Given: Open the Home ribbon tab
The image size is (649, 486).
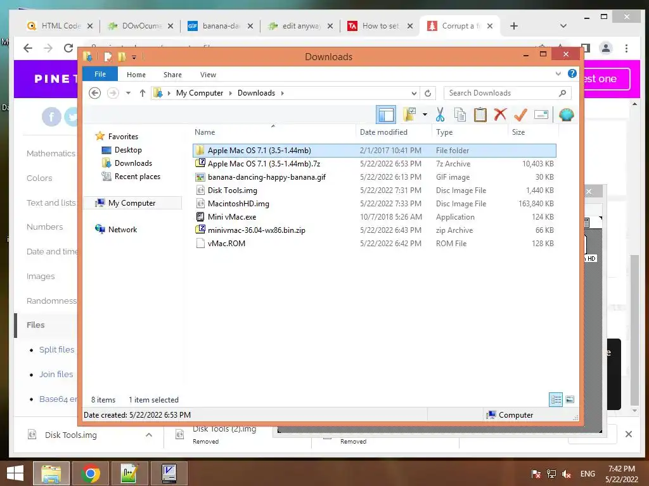Looking at the screenshot, I should pyautogui.click(x=136, y=75).
